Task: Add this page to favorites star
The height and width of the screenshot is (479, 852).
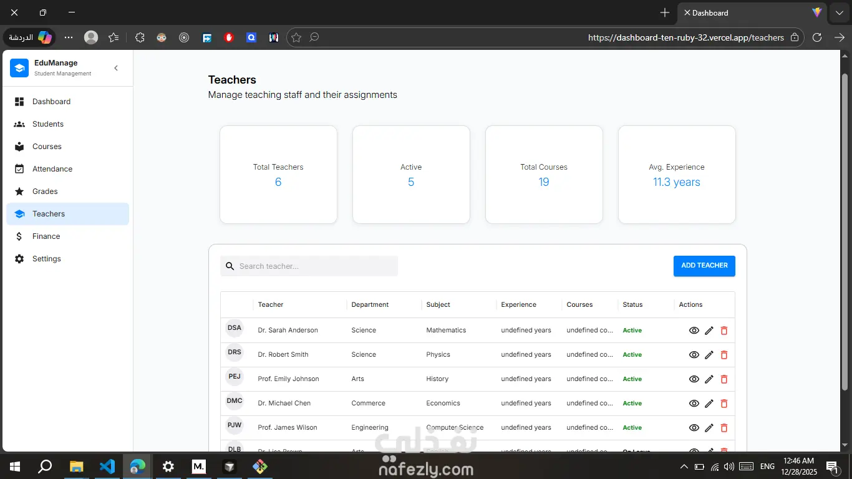Action: [x=296, y=37]
